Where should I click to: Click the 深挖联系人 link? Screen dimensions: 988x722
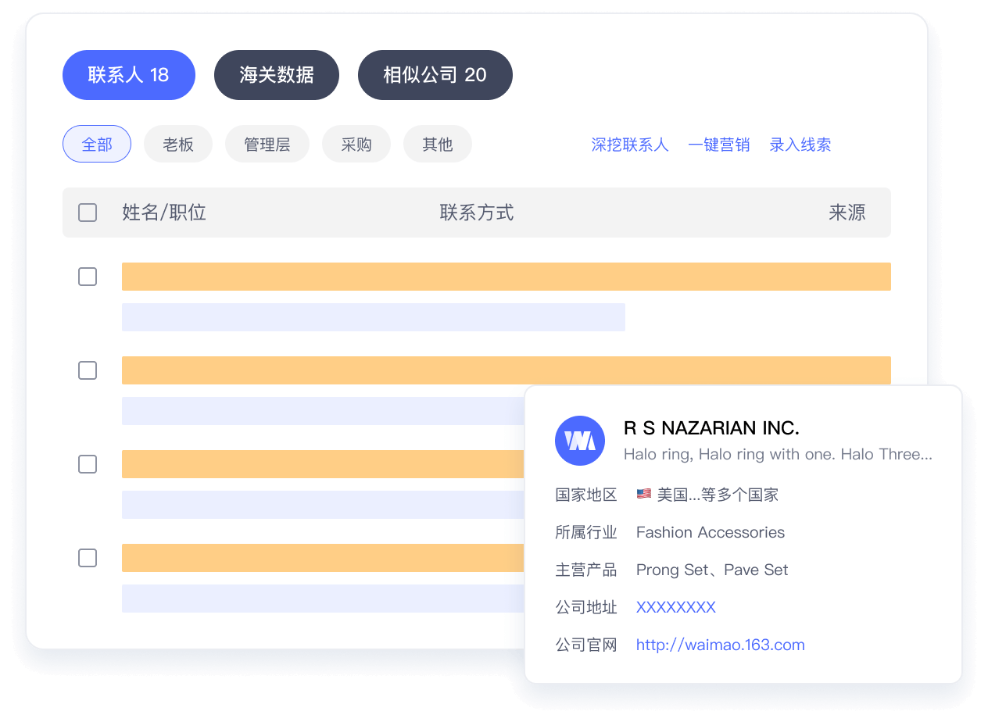point(630,145)
